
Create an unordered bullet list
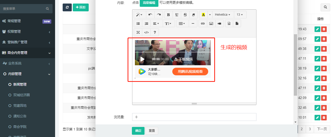tap(138, 23)
